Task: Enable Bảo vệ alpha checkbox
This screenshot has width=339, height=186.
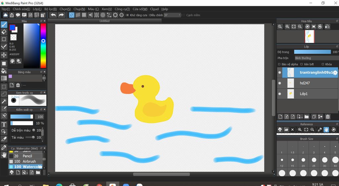Action: tap(279, 64)
